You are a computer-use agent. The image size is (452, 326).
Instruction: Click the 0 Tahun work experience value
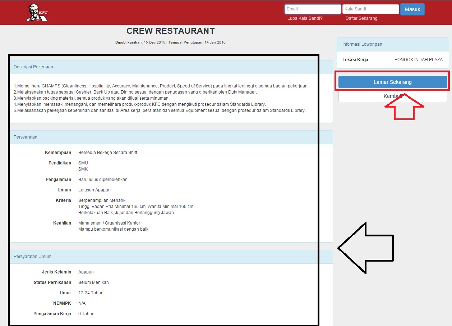86,314
